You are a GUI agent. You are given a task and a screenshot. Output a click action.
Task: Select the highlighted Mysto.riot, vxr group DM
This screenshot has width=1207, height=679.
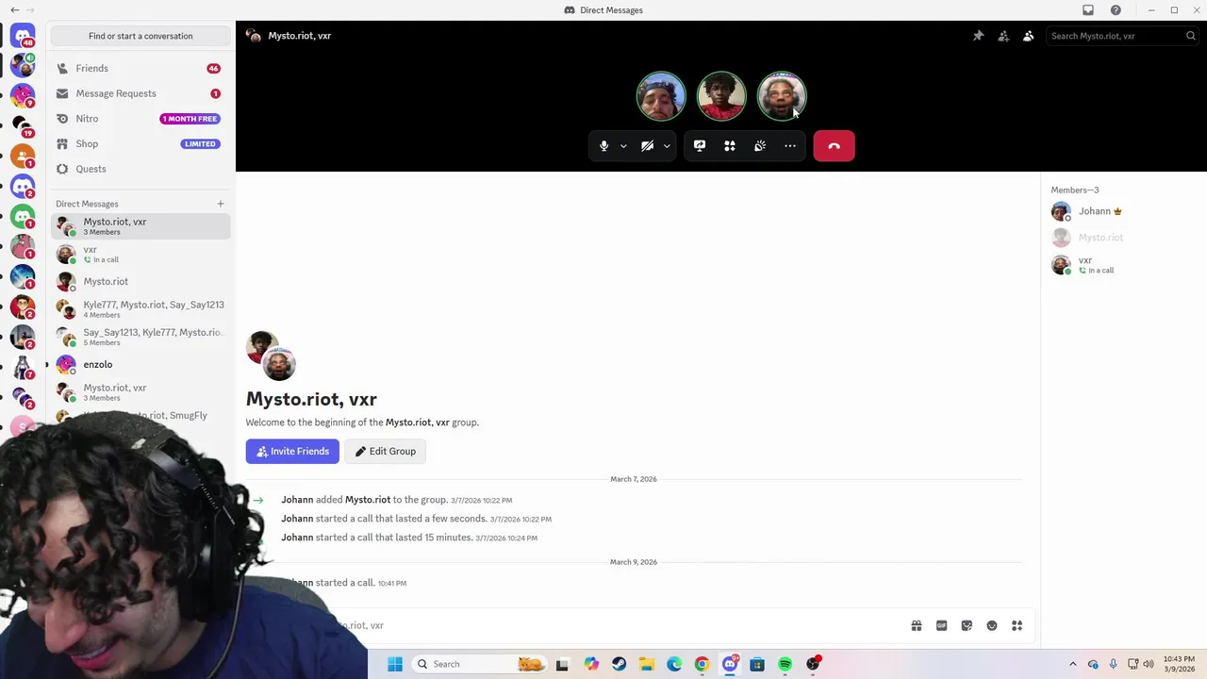[140, 226]
